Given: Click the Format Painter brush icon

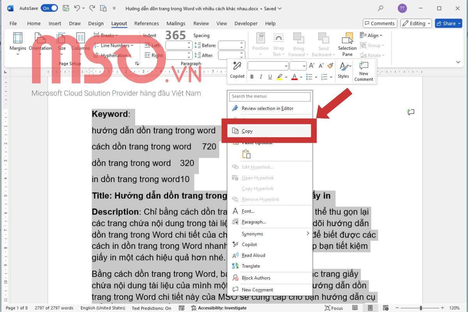Looking at the screenshot, I should 330,66.
